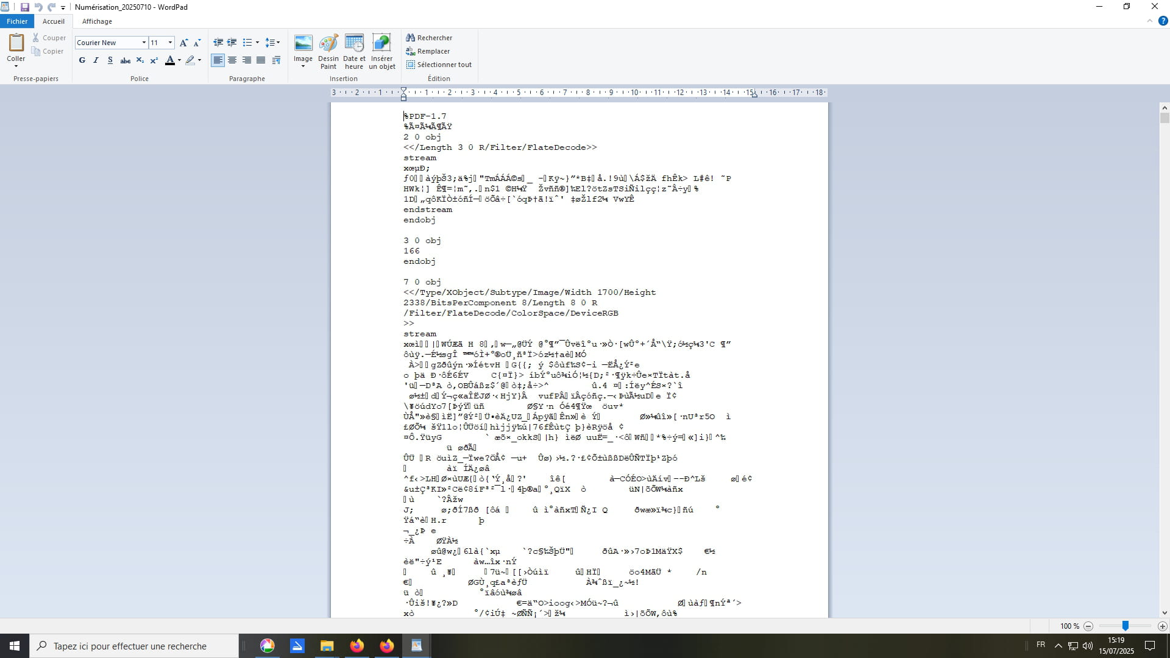Increase font size with grow font icon
This screenshot has height=658, width=1170.
coord(183,43)
